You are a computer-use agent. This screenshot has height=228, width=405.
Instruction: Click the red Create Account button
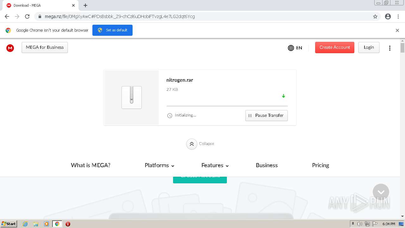335,47
